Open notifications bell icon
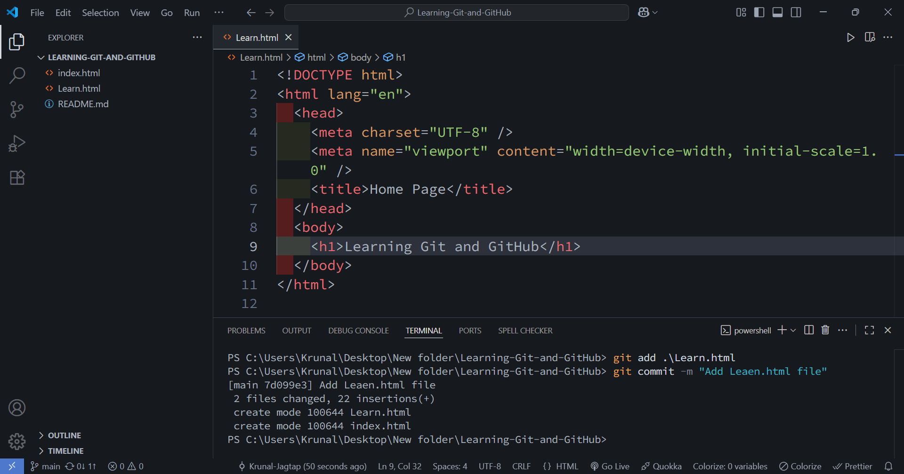 (888, 466)
